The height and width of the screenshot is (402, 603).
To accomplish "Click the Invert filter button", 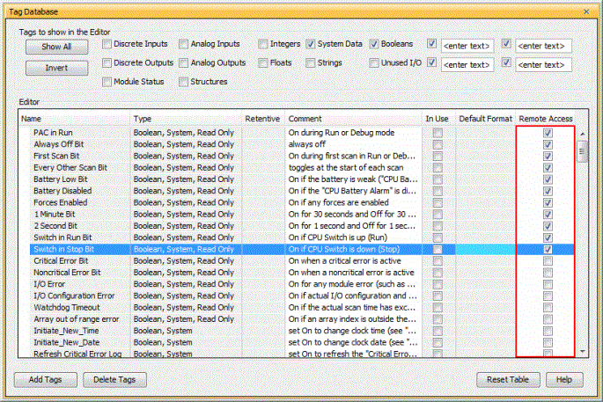I will [x=55, y=67].
